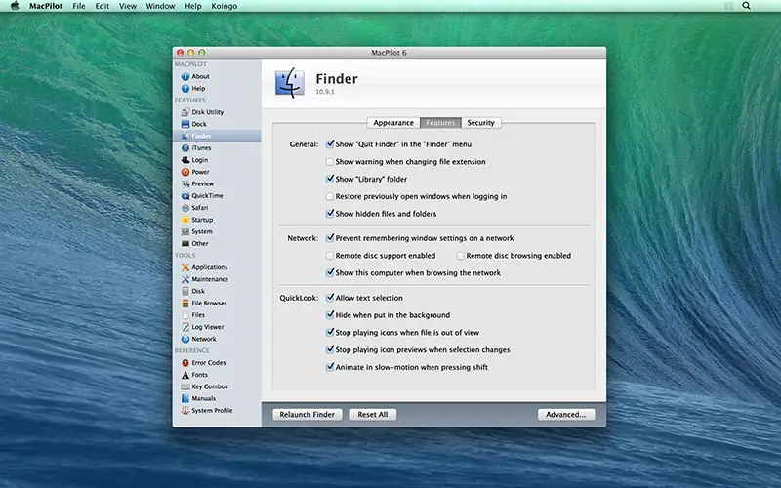Select the System Profile icon
Screen dimensions: 781x488
click(185, 411)
